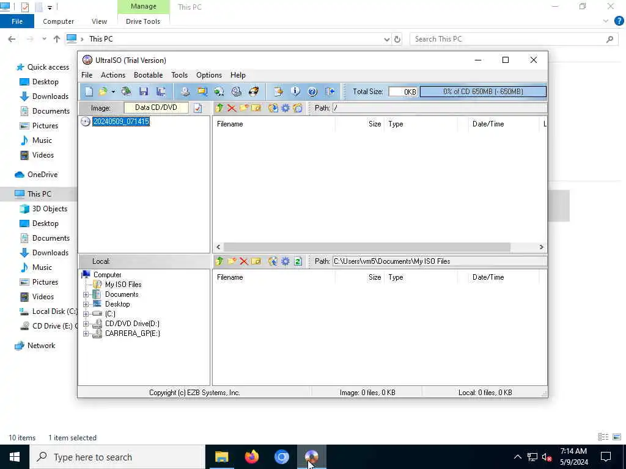Click the Image pane Path field
The image size is (626, 469).
(440, 108)
